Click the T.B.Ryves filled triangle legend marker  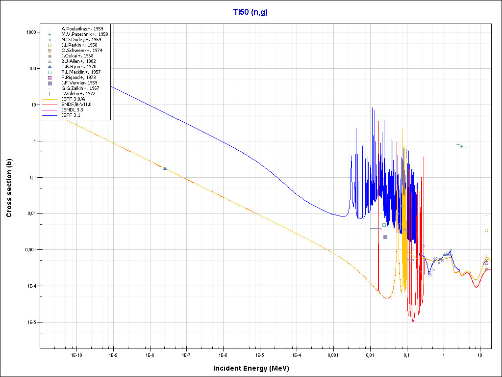pyautogui.click(x=50, y=67)
